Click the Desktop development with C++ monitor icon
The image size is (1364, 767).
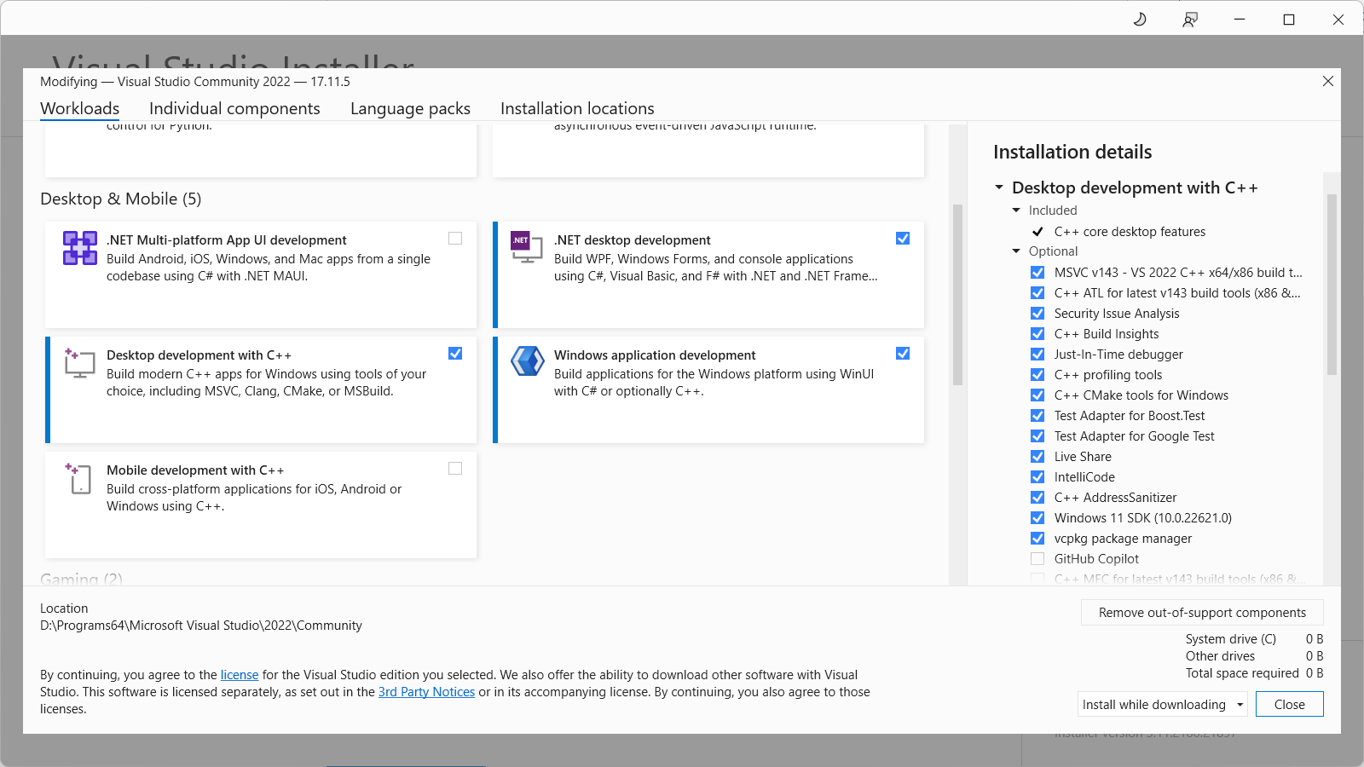pyautogui.click(x=79, y=362)
